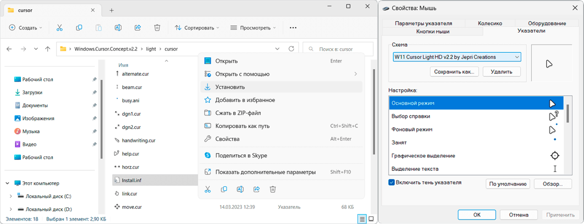584x224 pixels.
Task: Switch to the Колесико tab
Action: coord(490,23)
